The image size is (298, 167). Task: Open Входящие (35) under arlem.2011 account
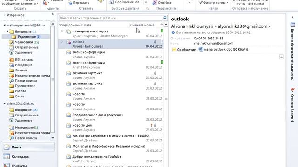click(26, 110)
